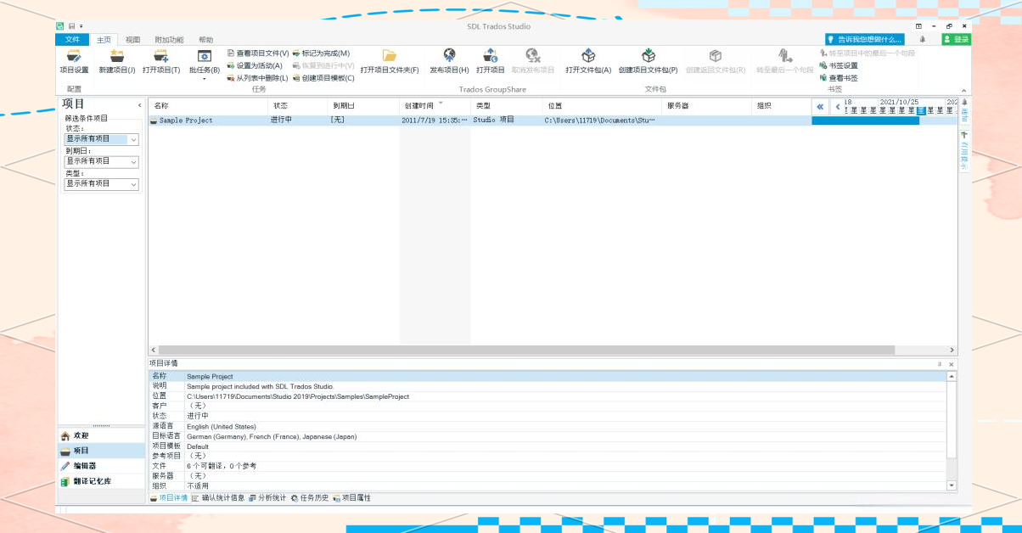
Task: Select 设置为活动(A) in the ribbon
Action: [255, 65]
